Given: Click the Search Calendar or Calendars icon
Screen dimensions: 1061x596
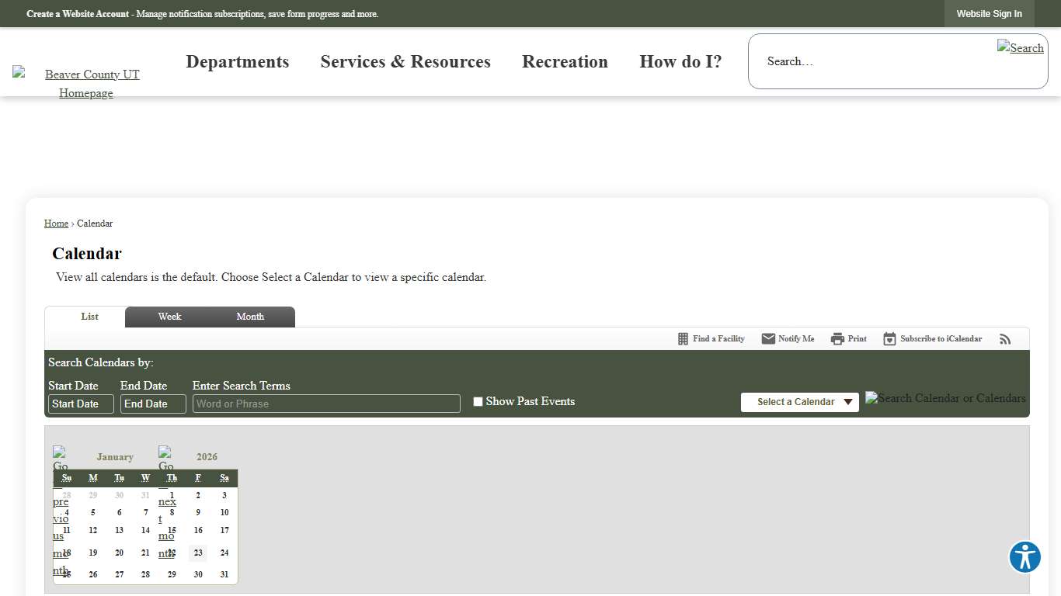Looking at the screenshot, I should pyautogui.click(x=944, y=398).
